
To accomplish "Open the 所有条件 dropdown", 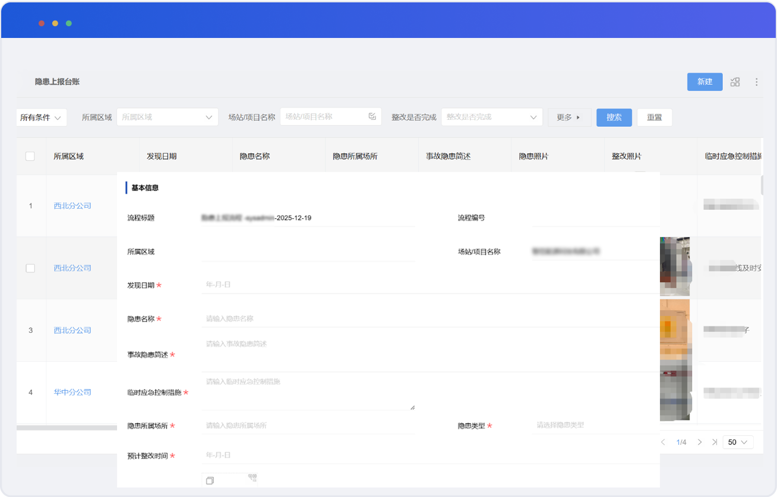I will pos(41,117).
